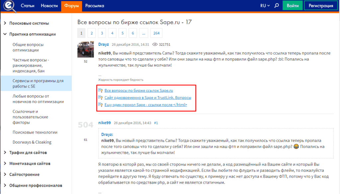Screen dimensions: 340x194
Task: Open Ссылочные и пользовательские факторы subsection
Action: (x=30, y=117)
